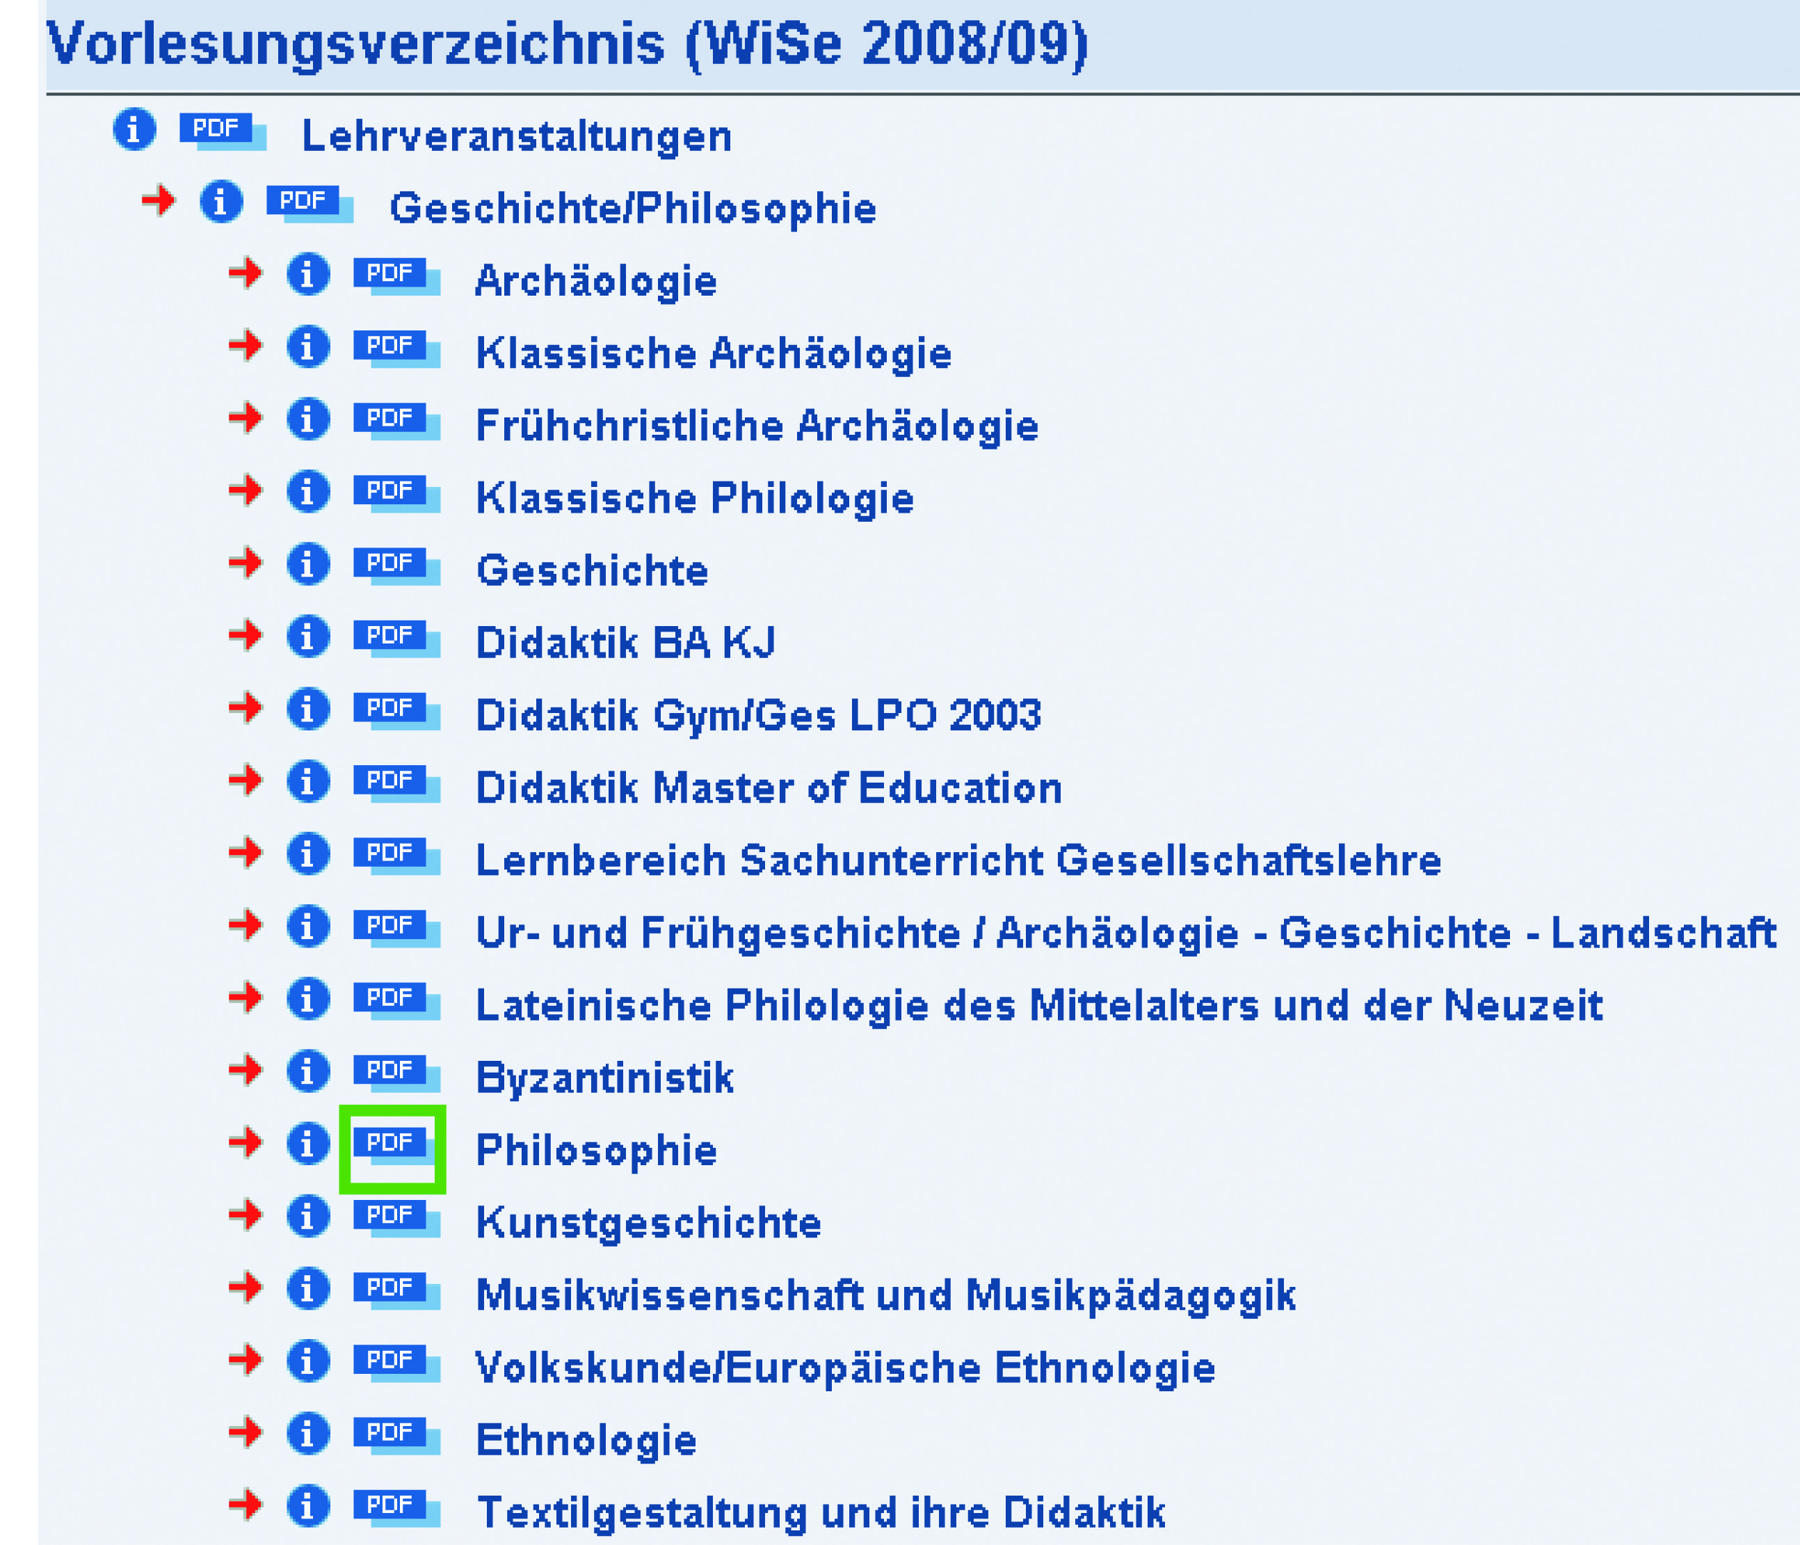This screenshot has height=1545, width=1800.
Task: Expand Frühchristliche Archäologie with its arrow
Action: click(x=245, y=418)
